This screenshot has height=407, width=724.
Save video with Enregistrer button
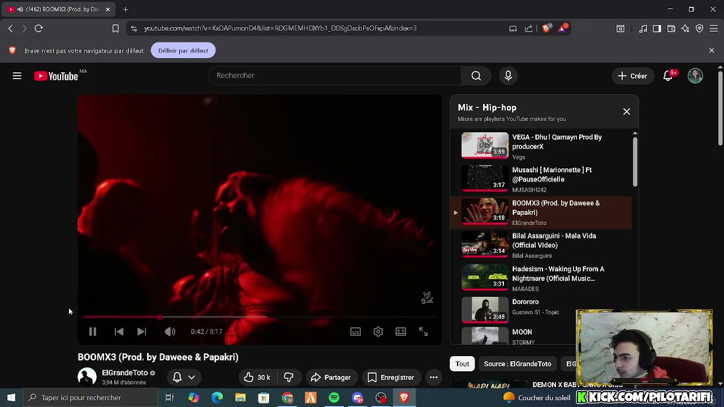pyautogui.click(x=390, y=377)
